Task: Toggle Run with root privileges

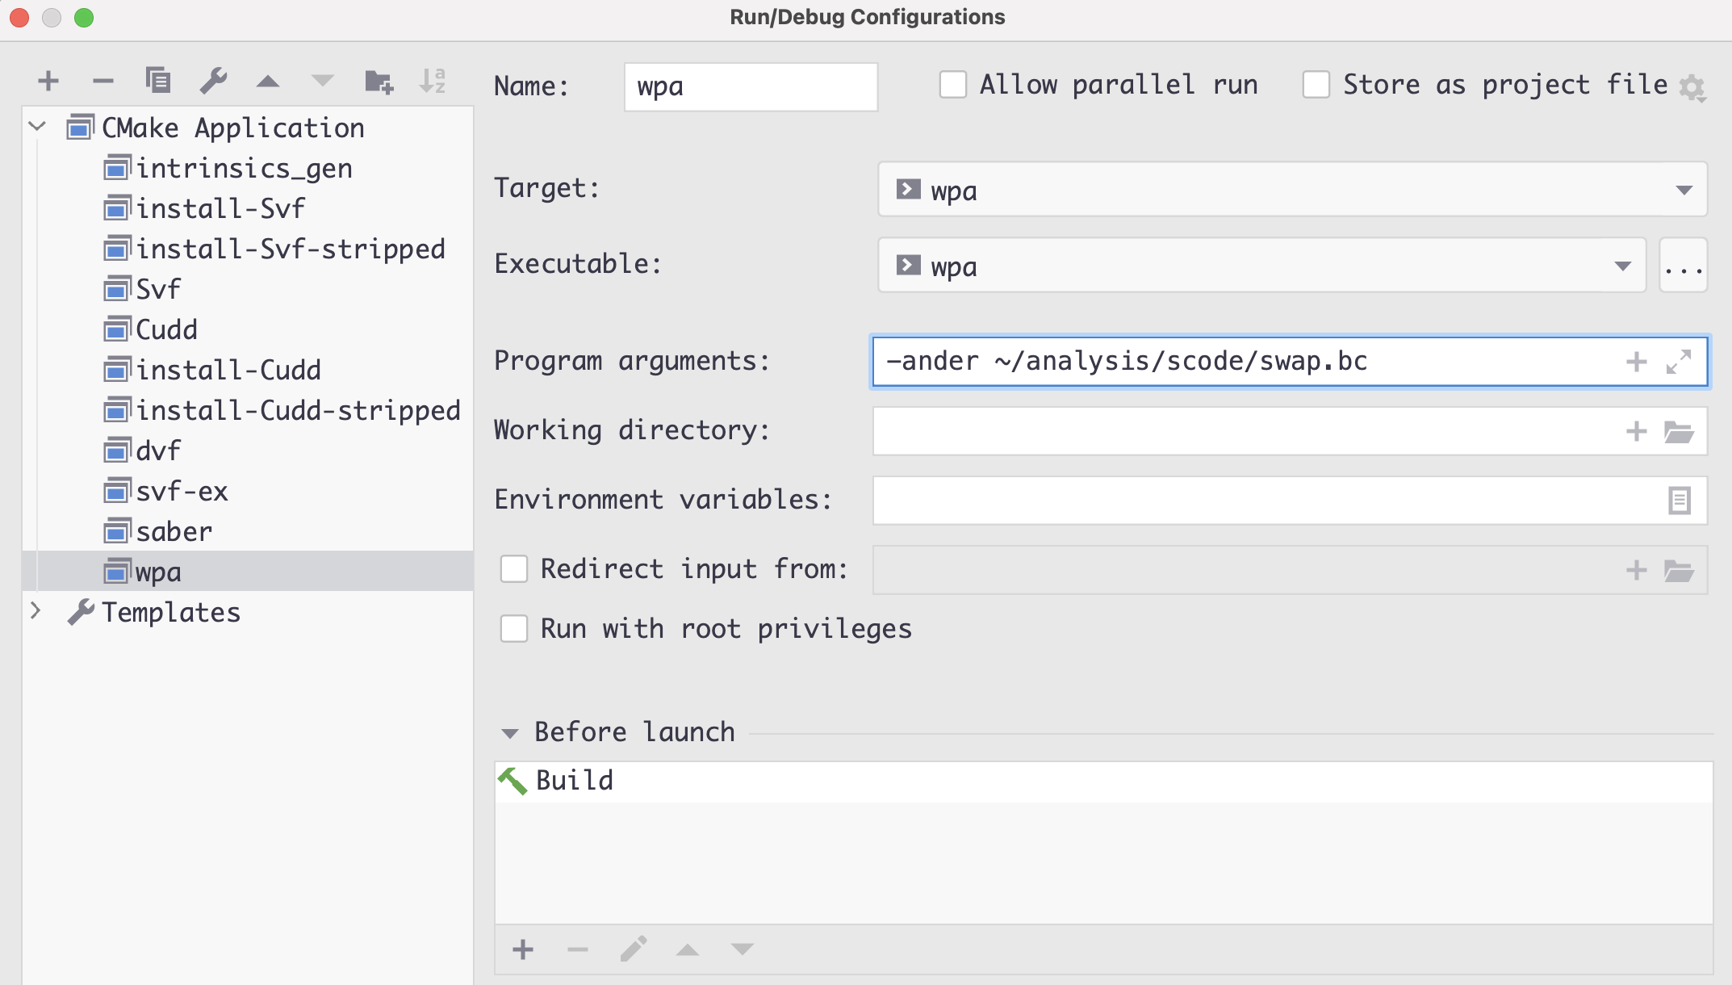Action: tap(514, 629)
